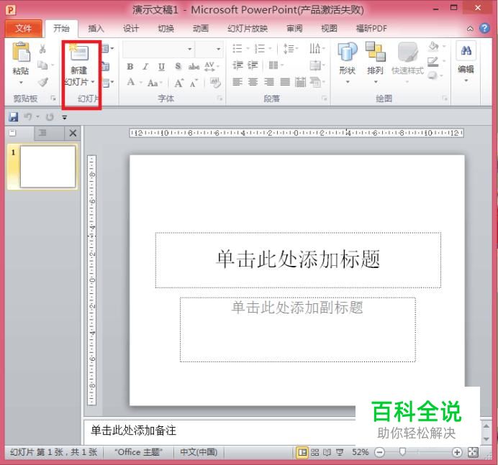
Task: Toggle Justify paragraph alignment
Action: [x=284, y=82]
